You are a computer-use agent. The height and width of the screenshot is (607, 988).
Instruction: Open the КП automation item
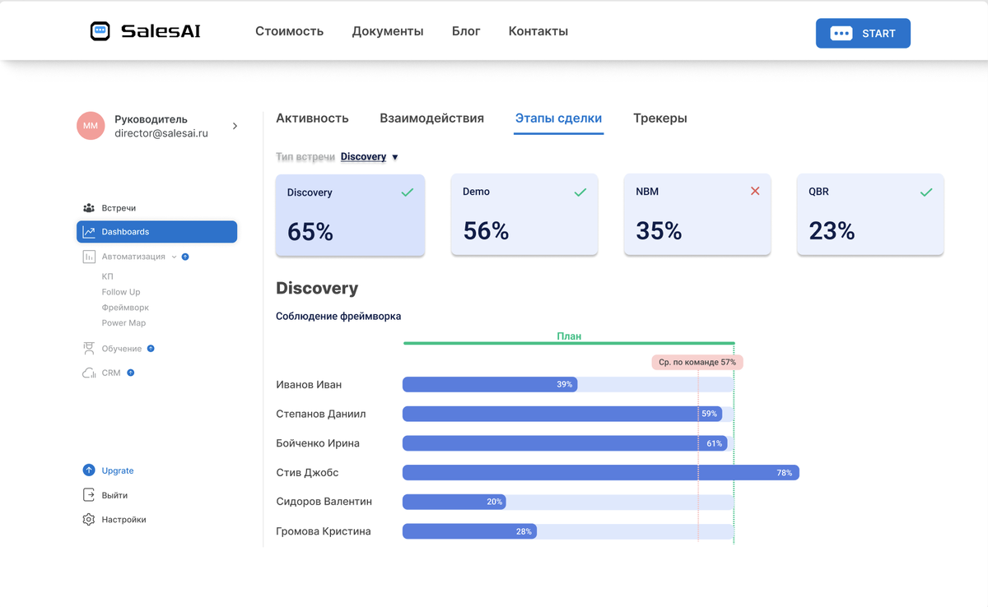point(108,276)
